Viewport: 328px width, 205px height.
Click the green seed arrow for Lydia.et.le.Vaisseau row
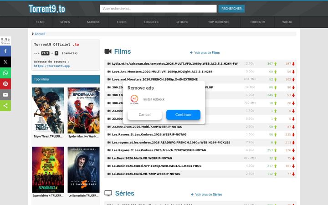click(276, 64)
